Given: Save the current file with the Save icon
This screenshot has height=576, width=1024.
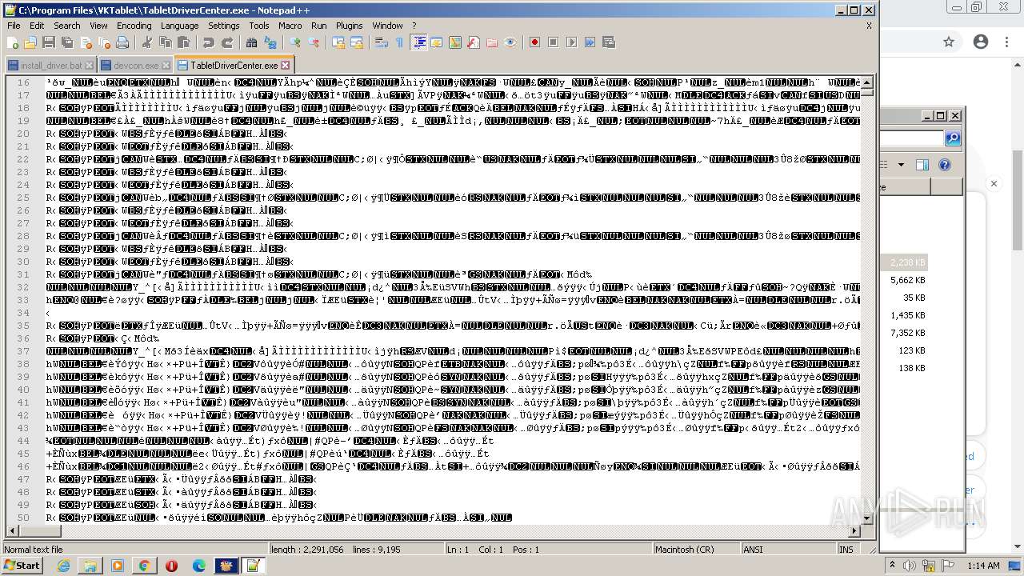Looking at the screenshot, I should click(48, 42).
